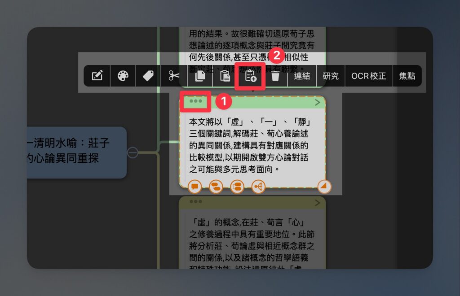The width and height of the screenshot is (460, 296).
Task: Expand chevron on the 「虛」的概念 card
Action: 317,203
